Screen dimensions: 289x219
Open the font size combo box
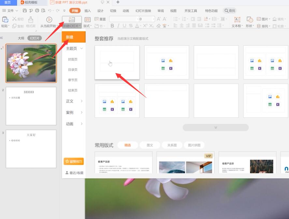tap(147, 19)
